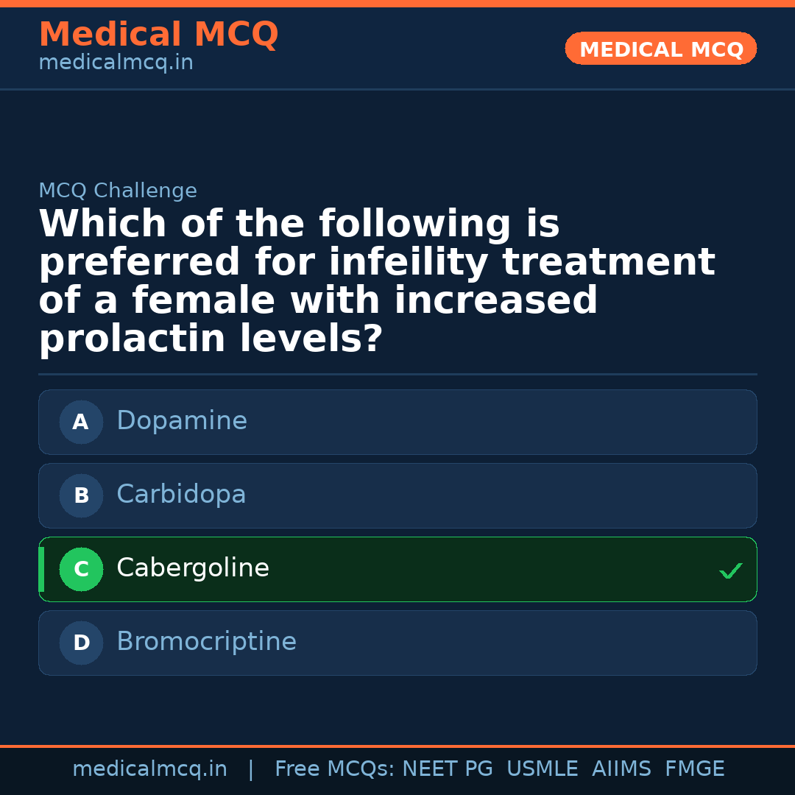795x795 pixels.
Task: Click the green highlight bar beside Cabergoline
Action: click(41, 569)
